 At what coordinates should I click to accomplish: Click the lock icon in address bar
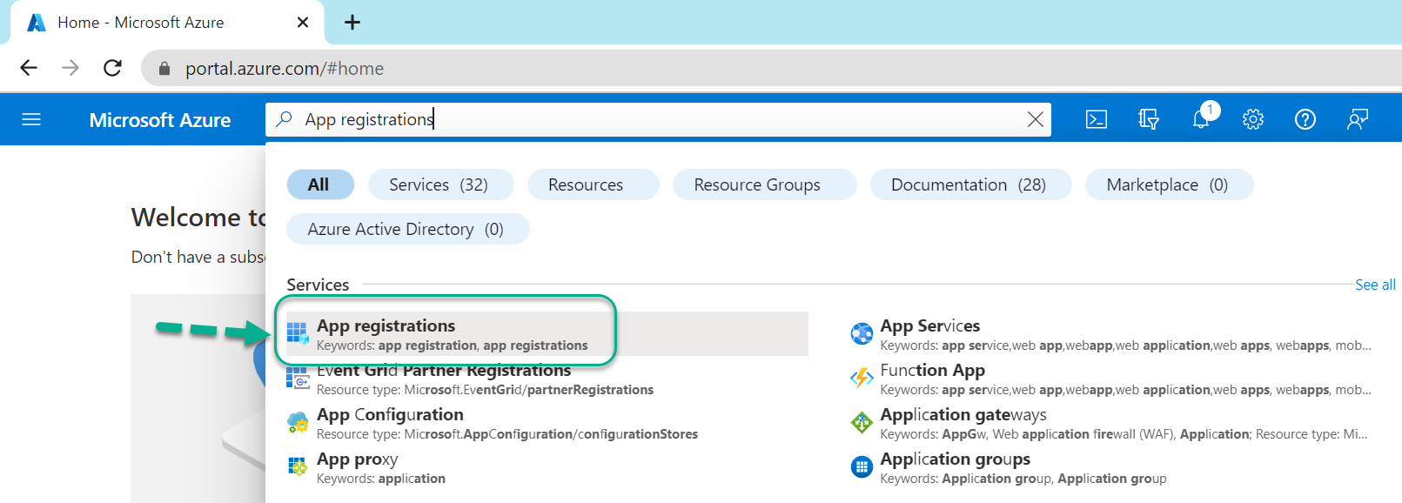pyautogui.click(x=164, y=68)
